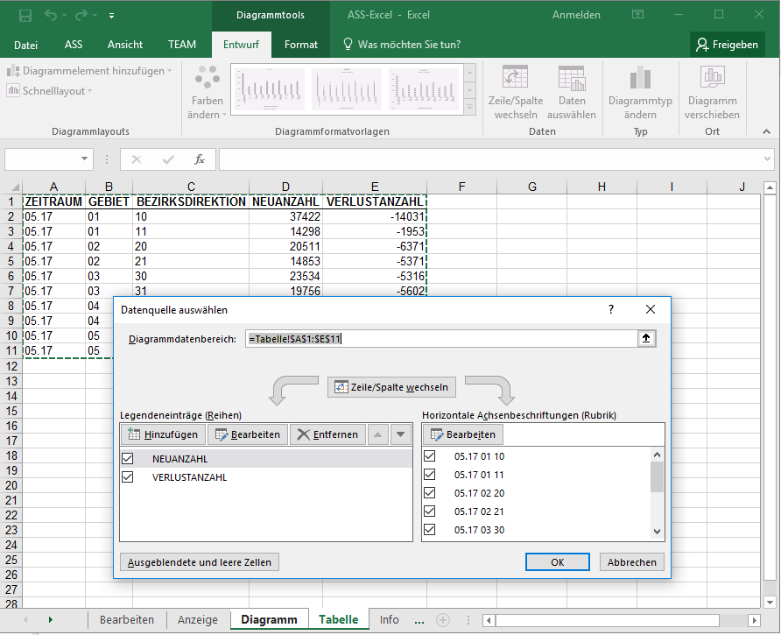Click the save icon in title bar
Image resolution: width=781 pixels, height=635 pixels.
(x=25, y=15)
